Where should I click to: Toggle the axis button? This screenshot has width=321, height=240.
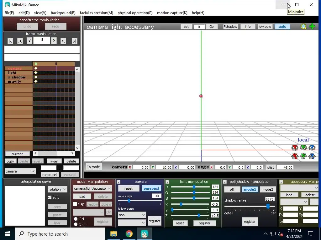[282, 27]
